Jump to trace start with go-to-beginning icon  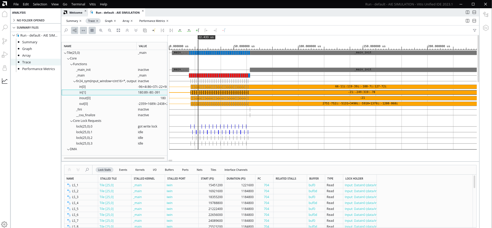click(162, 30)
